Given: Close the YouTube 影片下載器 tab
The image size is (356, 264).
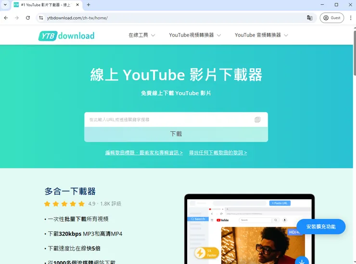Looking at the screenshot, I should coord(77,5).
